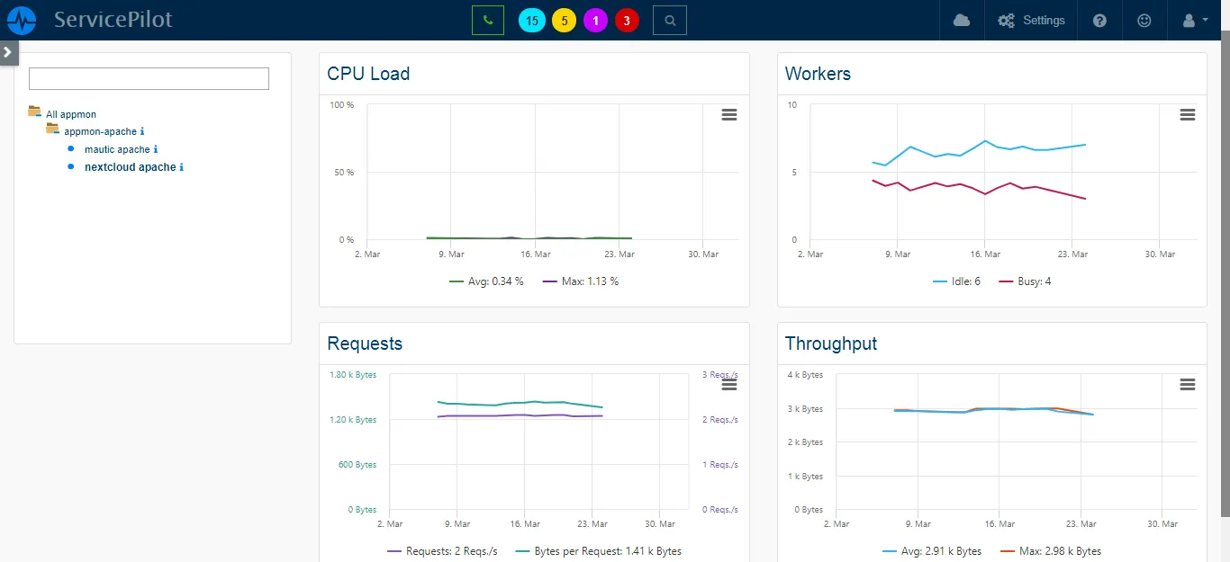The image size is (1230, 562).
Task: Expand the left sidebar chevron
Action: click(x=7, y=52)
